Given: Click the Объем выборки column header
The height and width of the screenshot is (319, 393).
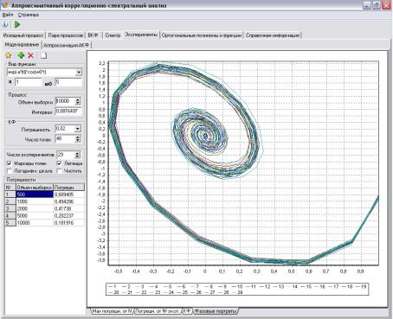Looking at the screenshot, I should click(x=35, y=188).
